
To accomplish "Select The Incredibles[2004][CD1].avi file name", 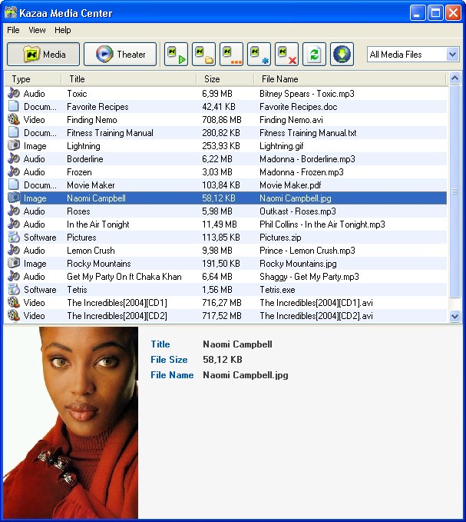I will pos(316,303).
